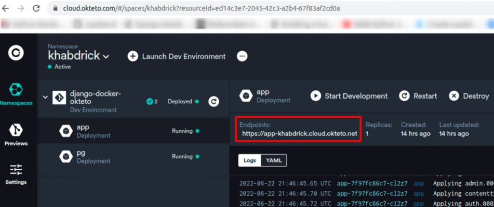This screenshot has width=494, height=207.
Task: Click the Restart circular arrow icon
Action: coord(405,96)
